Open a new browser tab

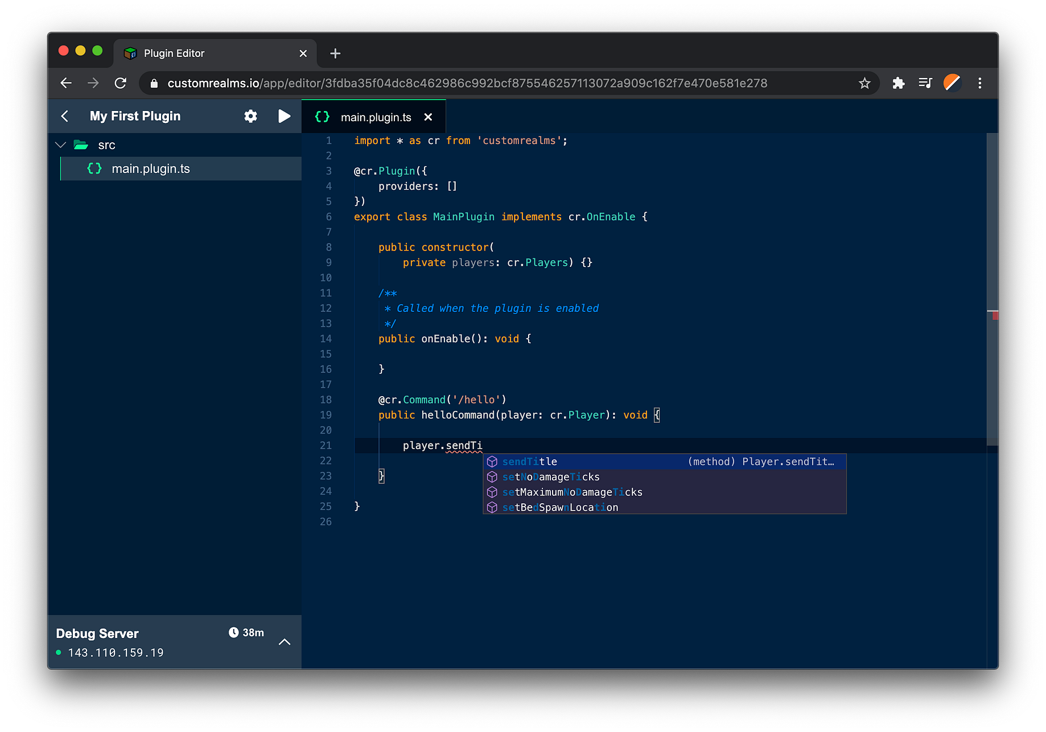(335, 54)
